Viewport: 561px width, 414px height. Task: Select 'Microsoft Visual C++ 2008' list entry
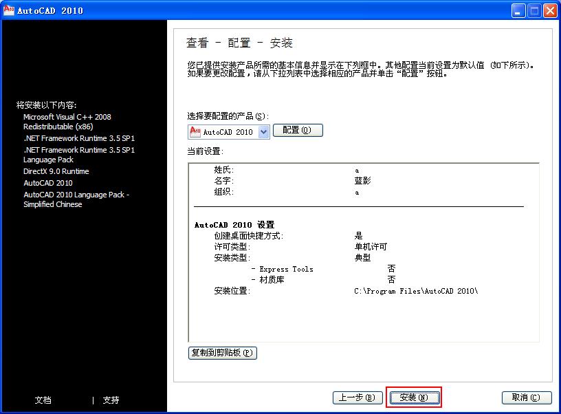click(x=67, y=122)
